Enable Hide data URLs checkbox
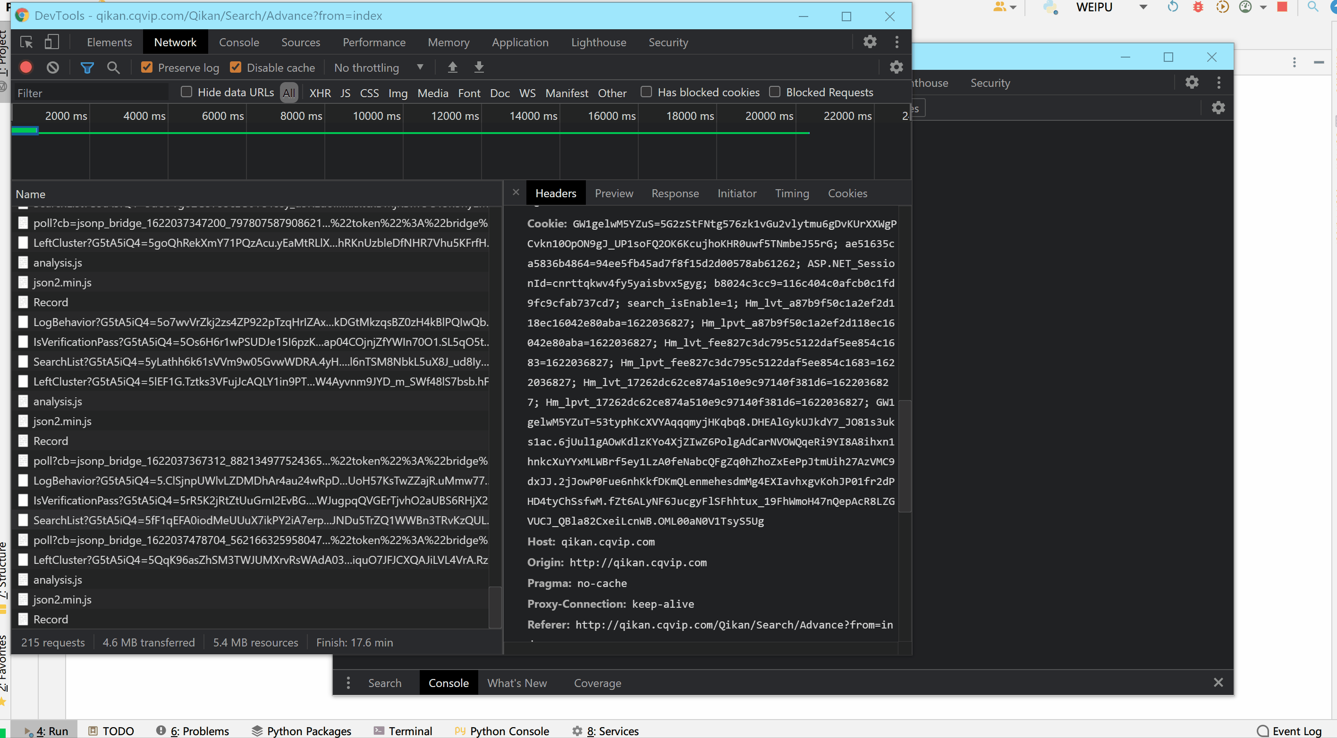This screenshot has width=1337, height=738. tap(186, 92)
